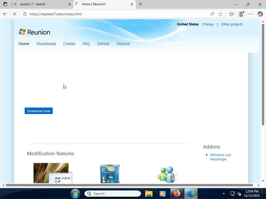Stop page loading with the X button

pos(15,14)
